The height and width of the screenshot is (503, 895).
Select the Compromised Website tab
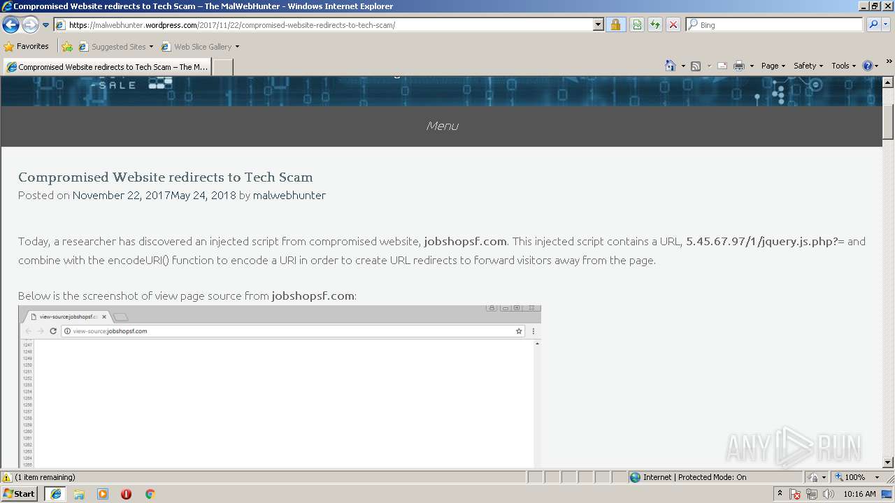(x=107, y=67)
